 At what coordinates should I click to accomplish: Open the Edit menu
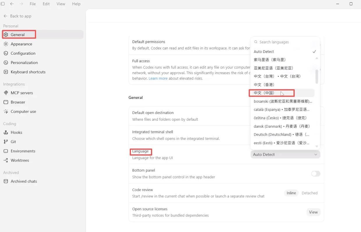(x=46, y=4)
